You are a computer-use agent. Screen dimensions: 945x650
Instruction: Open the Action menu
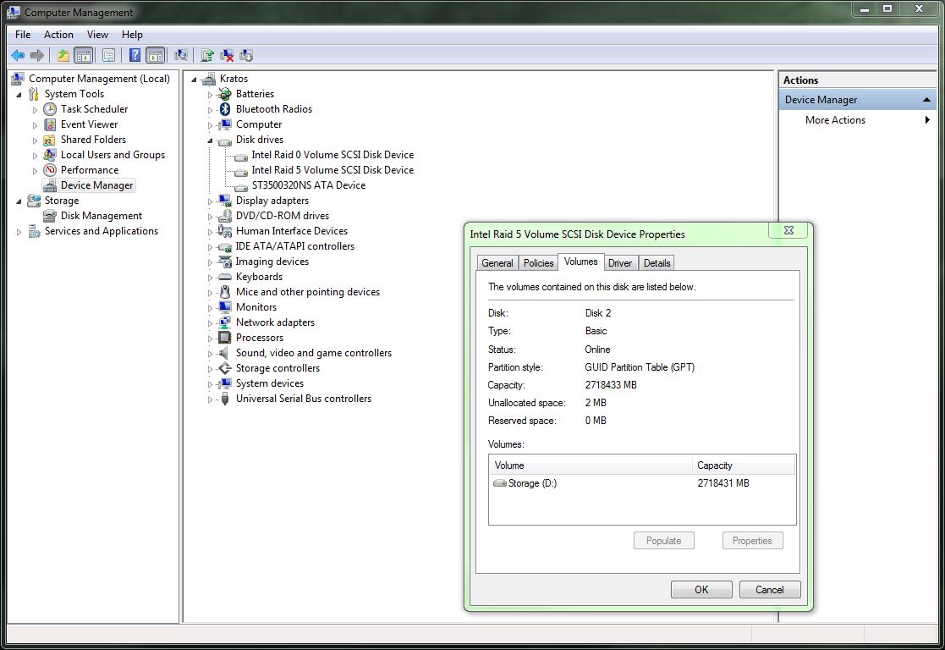point(58,35)
